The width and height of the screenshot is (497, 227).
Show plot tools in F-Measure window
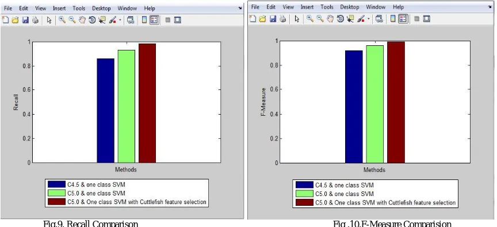point(426,19)
